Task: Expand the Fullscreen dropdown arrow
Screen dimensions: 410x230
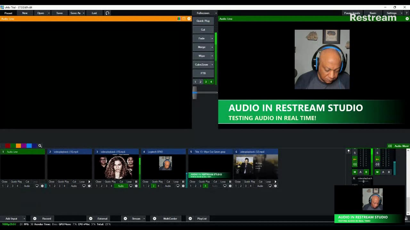Action: pos(216,13)
